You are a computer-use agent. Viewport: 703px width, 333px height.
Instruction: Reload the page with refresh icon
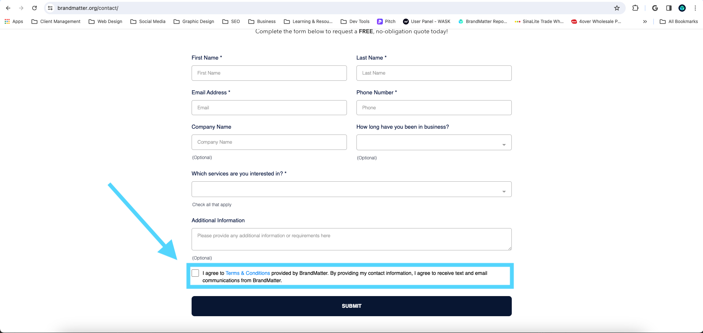(x=34, y=8)
